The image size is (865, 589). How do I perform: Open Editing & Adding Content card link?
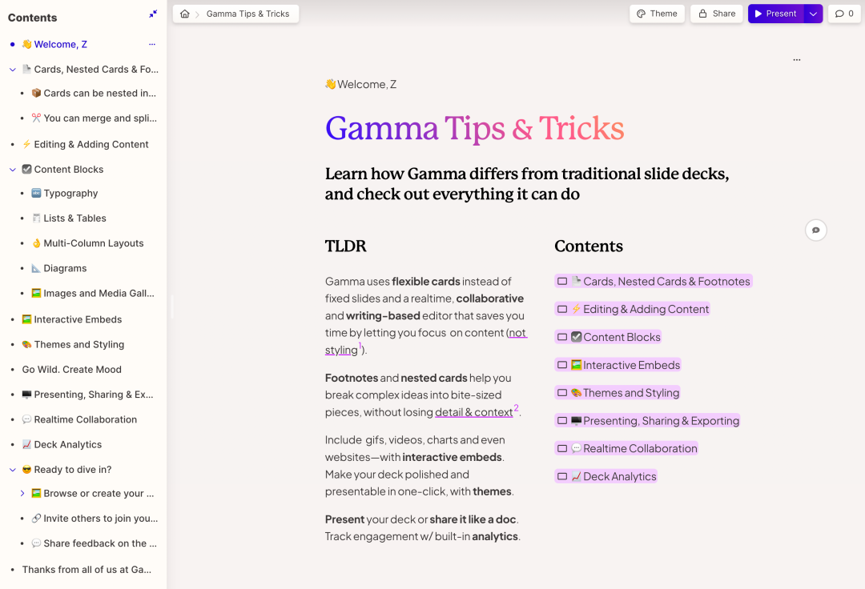tap(632, 309)
